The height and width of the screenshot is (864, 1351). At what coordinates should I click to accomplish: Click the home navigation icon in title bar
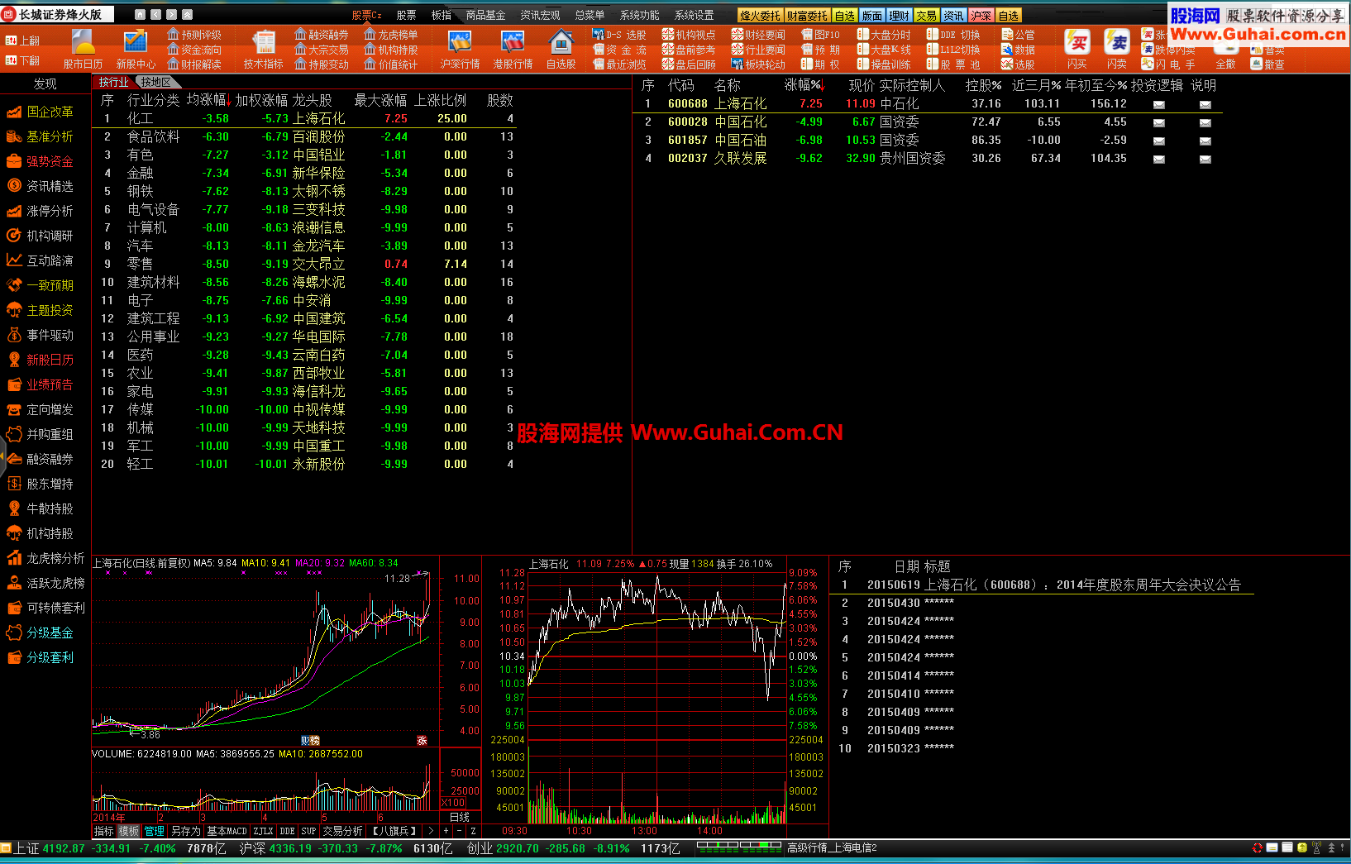[x=140, y=14]
